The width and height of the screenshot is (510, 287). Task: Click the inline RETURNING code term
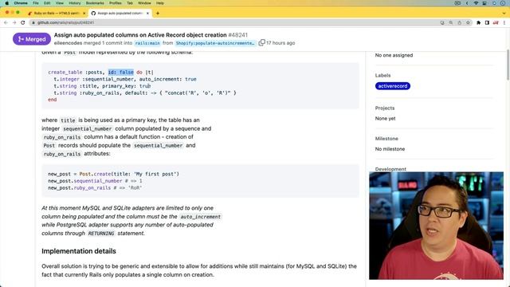(x=101, y=234)
